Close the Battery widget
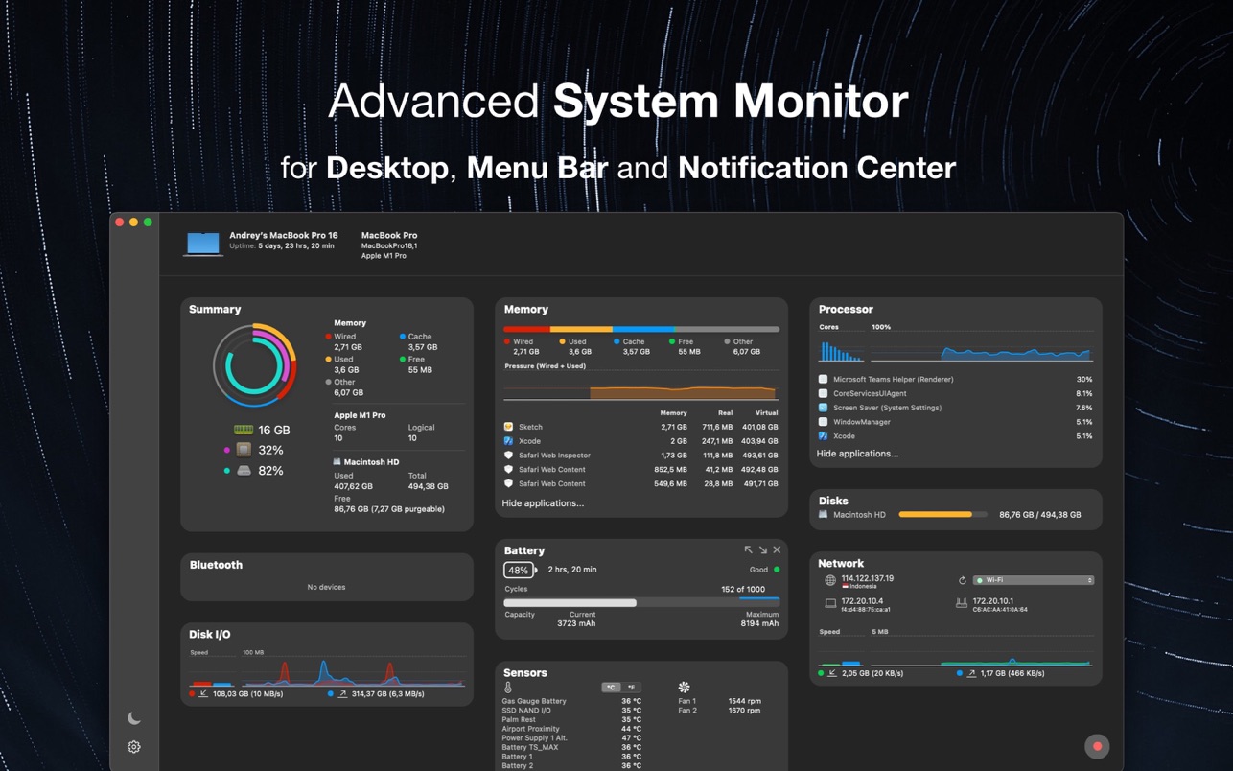The height and width of the screenshot is (771, 1233). click(777, 550)
